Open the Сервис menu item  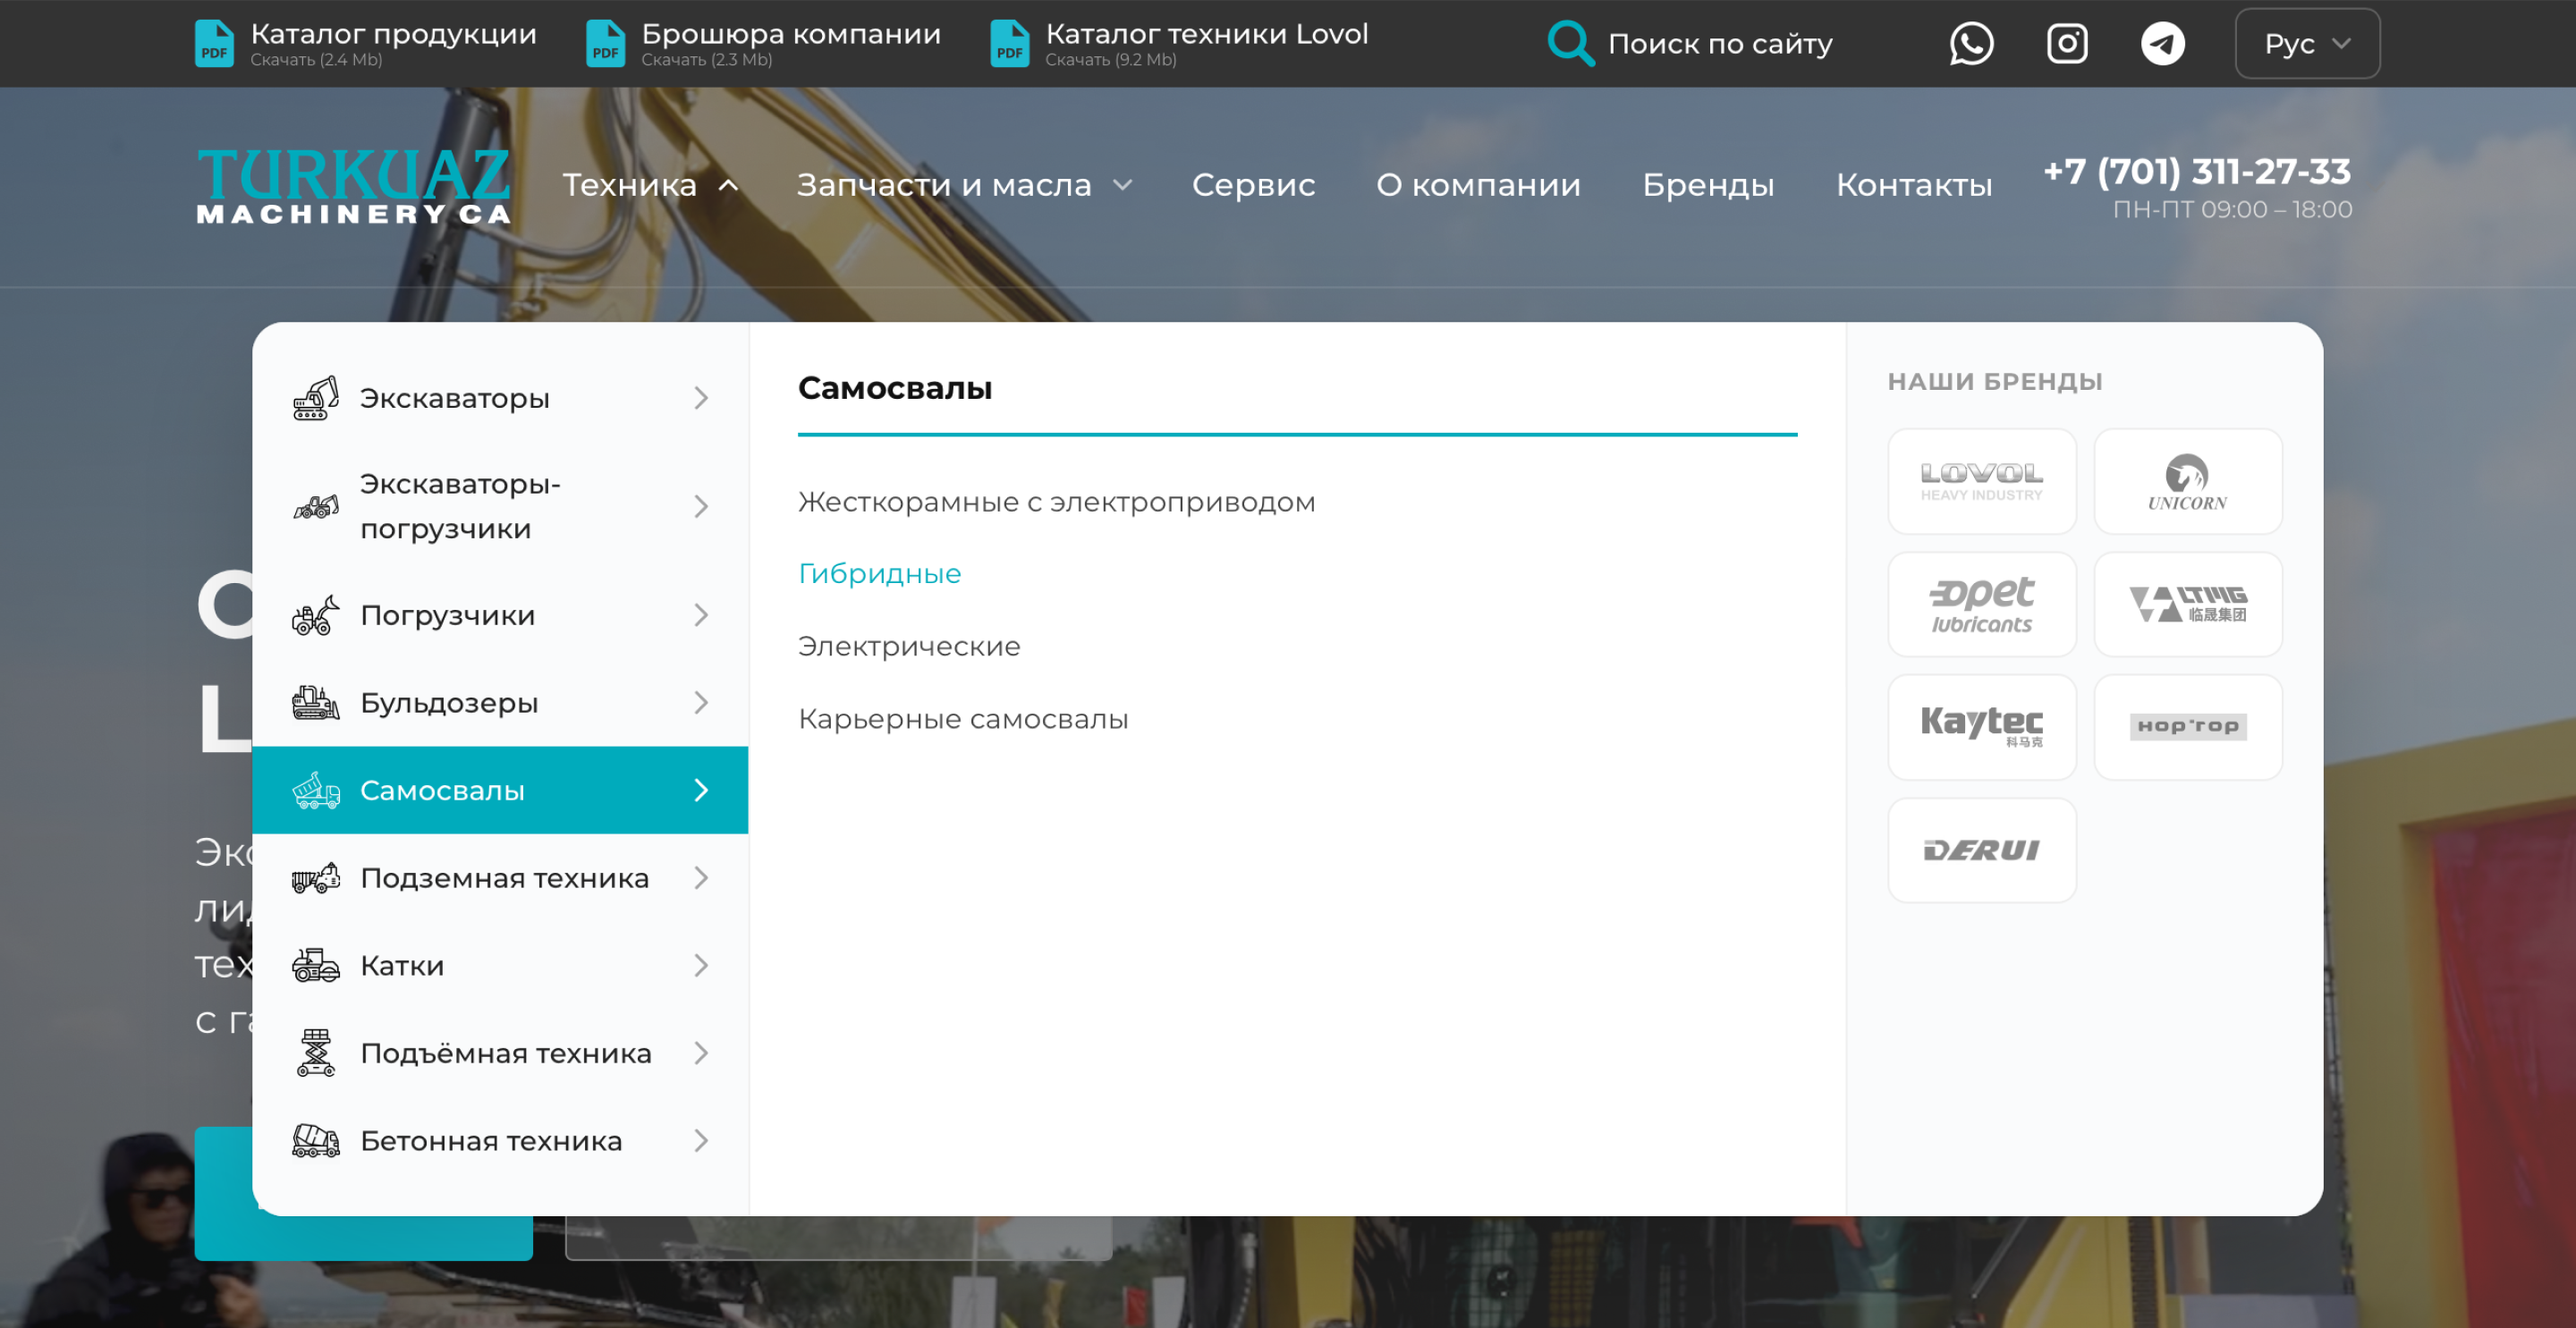coord(1253,185)
